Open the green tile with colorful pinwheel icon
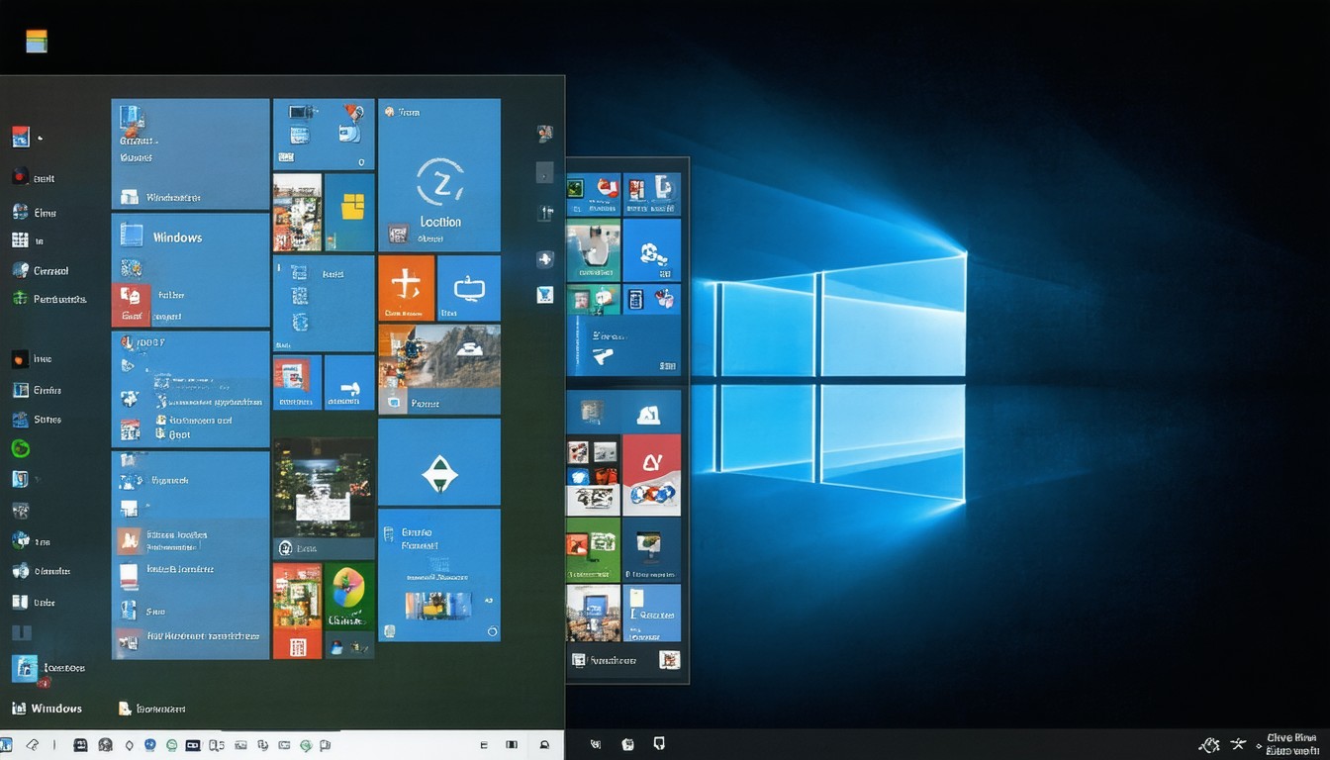Image resolution: width=1330 pixels, height=760 pixels. tap(349, 597)
